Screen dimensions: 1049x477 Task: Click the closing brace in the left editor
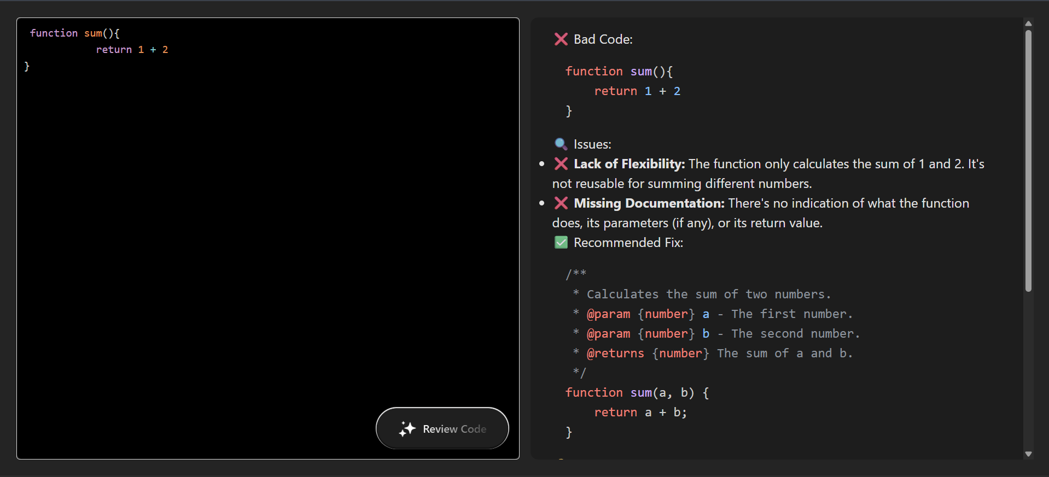(27, 66)
